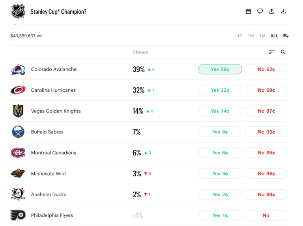Buy No 98¢ on Minnesota Wild
Viewport: 303px width, 226px height.
[x=266, y=174]
